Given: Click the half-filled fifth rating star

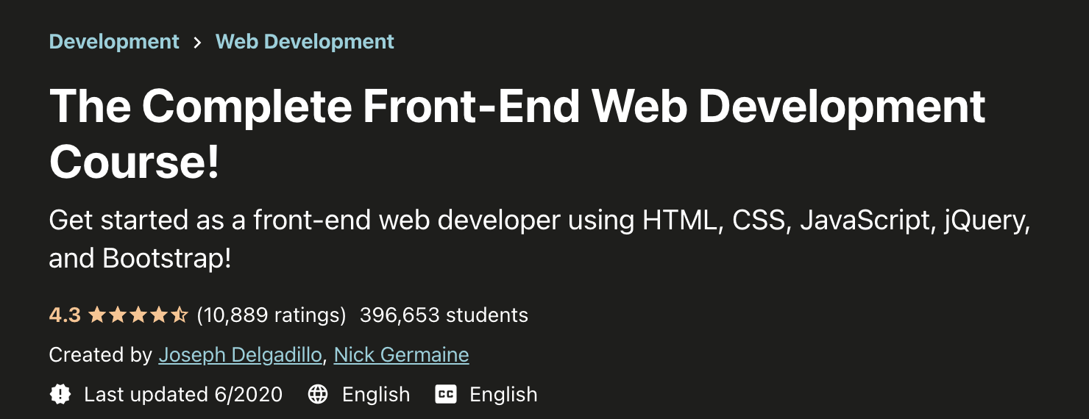Looking at the screenshot, I should [x=180, y=316].
